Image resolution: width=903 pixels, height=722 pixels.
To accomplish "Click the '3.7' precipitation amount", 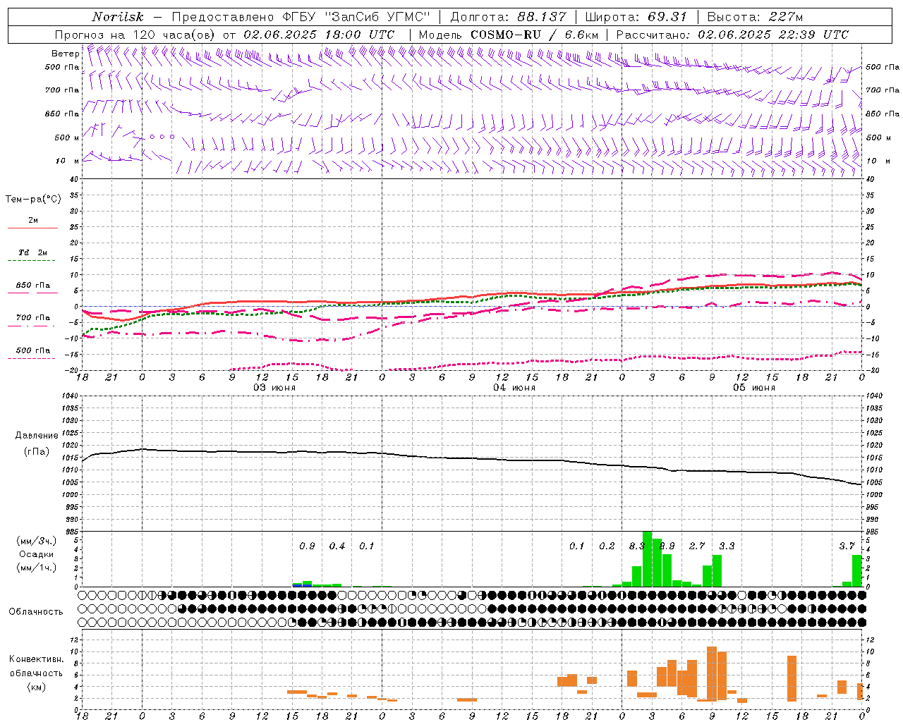I will pyautogui.click(x=847, y=546).
